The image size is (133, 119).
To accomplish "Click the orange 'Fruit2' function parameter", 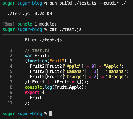I will coord(57,61).
